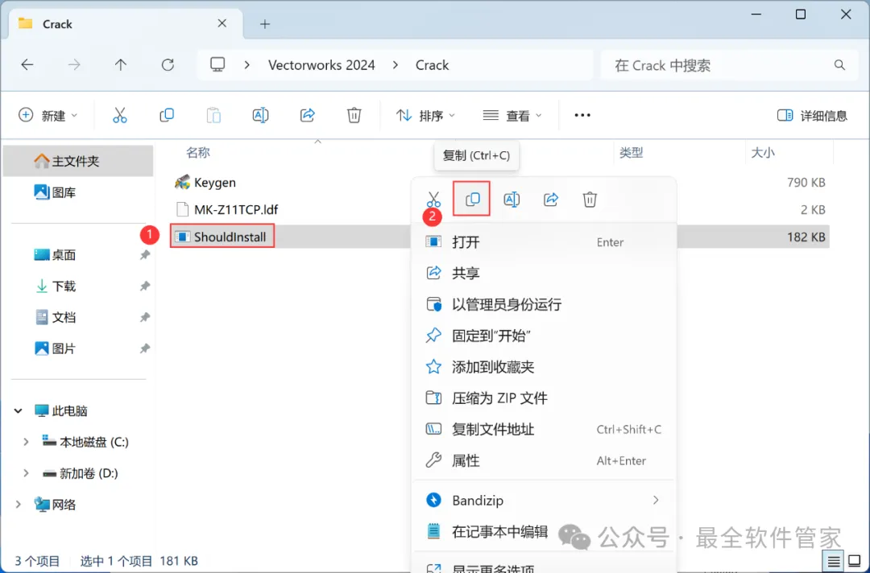
Task: Expand the Bandizip submenu arrow
Action: pyautogui.click(x=656, y=500)
